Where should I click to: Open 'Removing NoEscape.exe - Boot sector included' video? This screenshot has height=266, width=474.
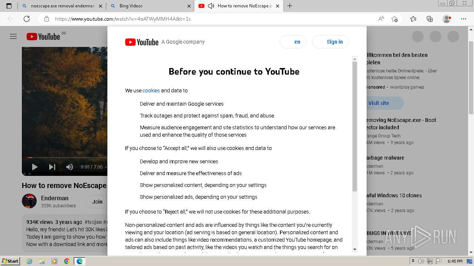click(401, 124)
